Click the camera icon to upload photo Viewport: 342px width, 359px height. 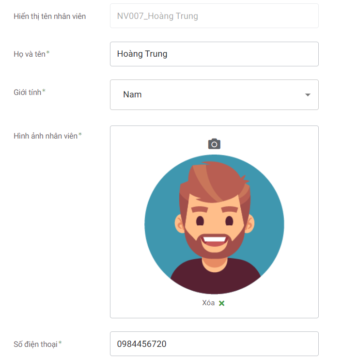(214, 144)
